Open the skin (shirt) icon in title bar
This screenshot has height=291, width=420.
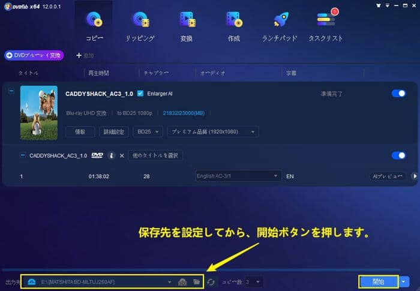pyautogui.click(x=379, y=5)
